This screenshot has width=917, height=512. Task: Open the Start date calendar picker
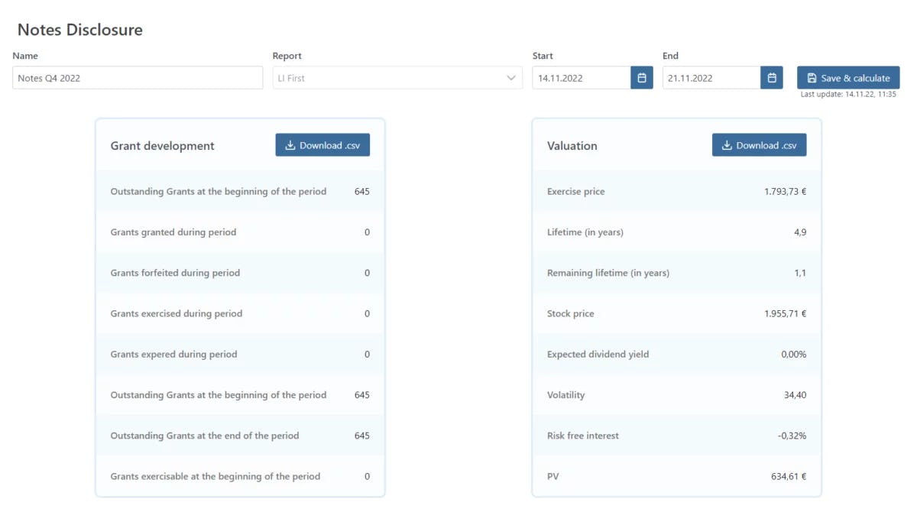point(641,77)
